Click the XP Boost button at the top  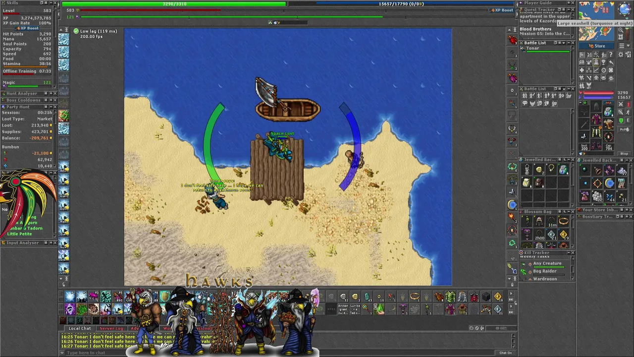point(502,10)
